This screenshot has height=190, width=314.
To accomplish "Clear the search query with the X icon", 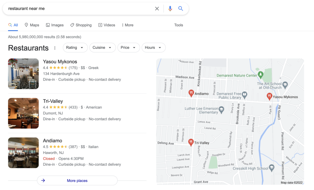I will point(157,9).
